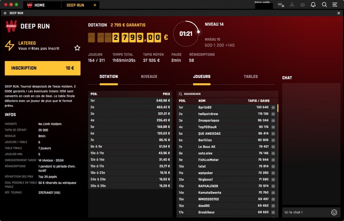Open the DOTATION tab
The image size is (344, 221).
point(109,77)
